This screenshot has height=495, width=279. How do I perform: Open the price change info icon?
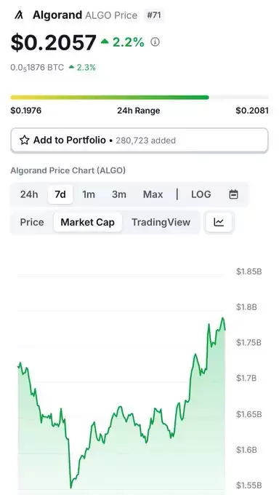point(155,41)
